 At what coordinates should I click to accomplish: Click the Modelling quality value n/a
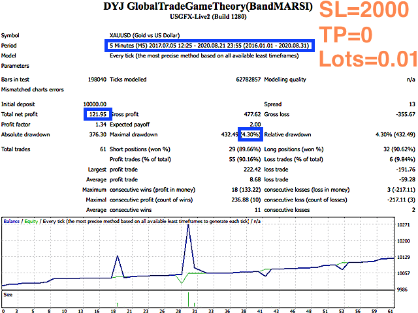411,80
